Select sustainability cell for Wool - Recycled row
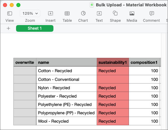The width and height of the screenshot is (168, 130). click(x=113, y=121)
